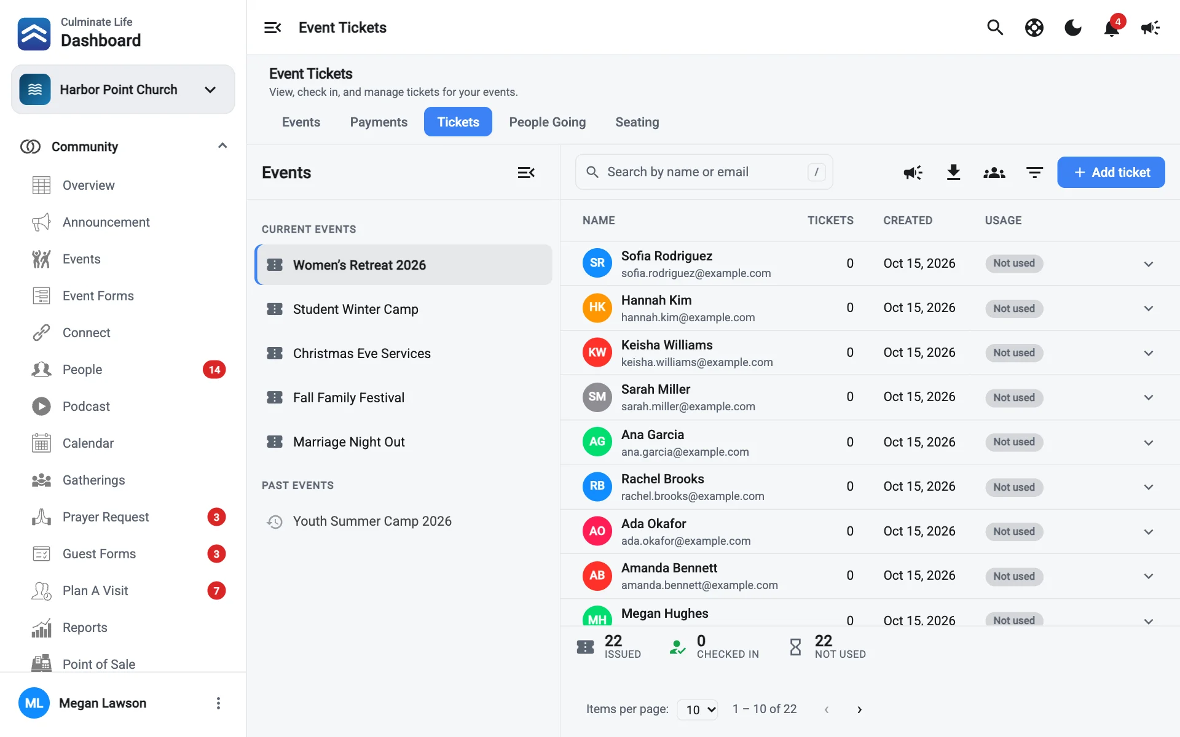The height and width of the screenshot is (737, 1180).
Task: Select Christmas Eve Services event
Action: coord(403,353)
